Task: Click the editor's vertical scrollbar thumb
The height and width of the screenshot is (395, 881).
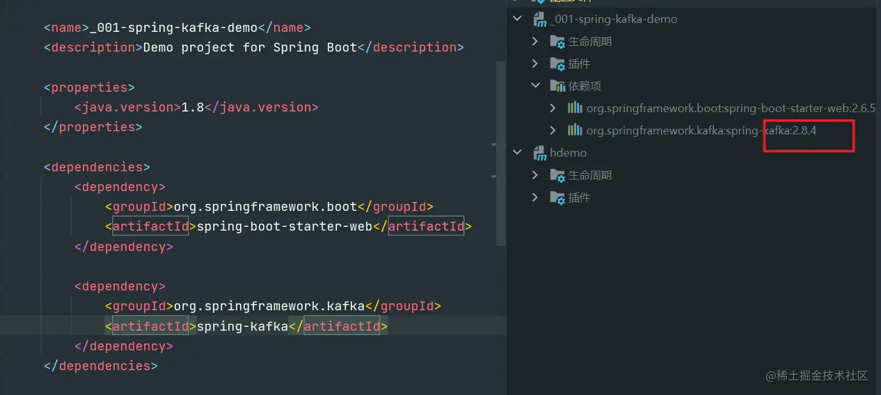Action: tap(501, 154)
